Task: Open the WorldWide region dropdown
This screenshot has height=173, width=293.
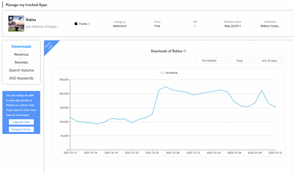Action: (210, 61)
